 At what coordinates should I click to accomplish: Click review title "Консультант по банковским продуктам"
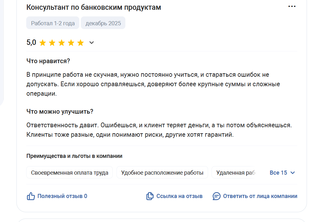pos(93,8)
